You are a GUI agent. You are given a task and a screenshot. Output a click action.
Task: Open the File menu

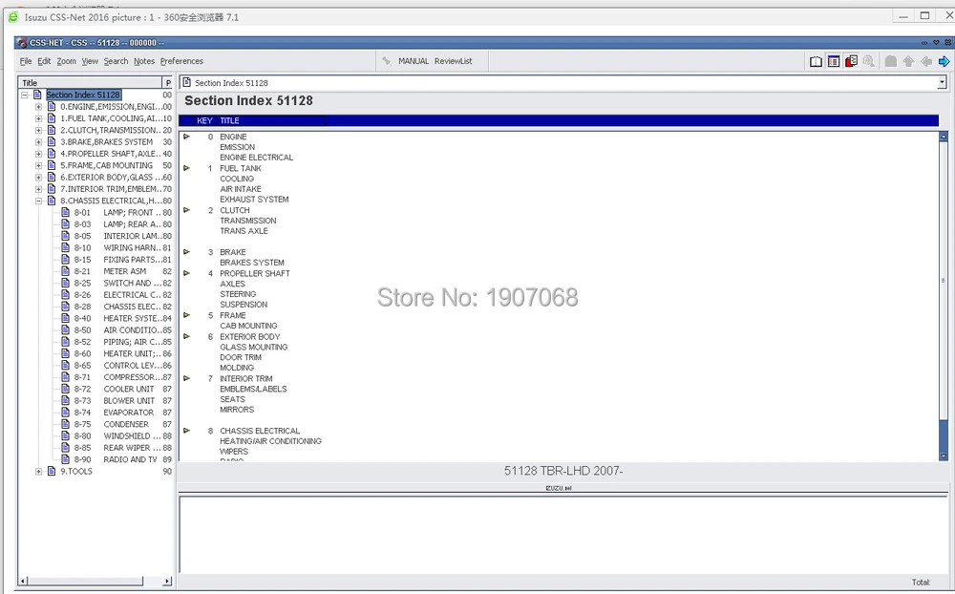(x=26, y=61)
